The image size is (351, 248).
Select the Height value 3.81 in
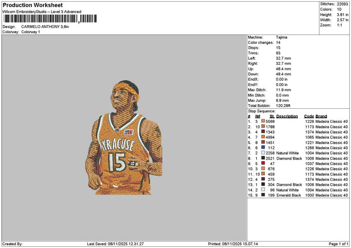point(343,15)
